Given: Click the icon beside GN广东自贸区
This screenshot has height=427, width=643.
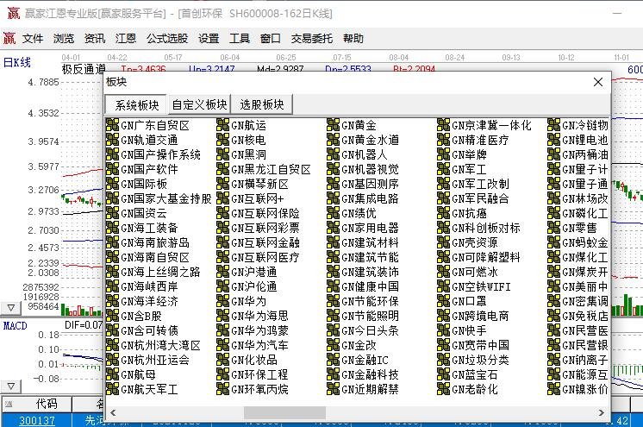Looking at the screenshot, I should (x=112, y=125).
